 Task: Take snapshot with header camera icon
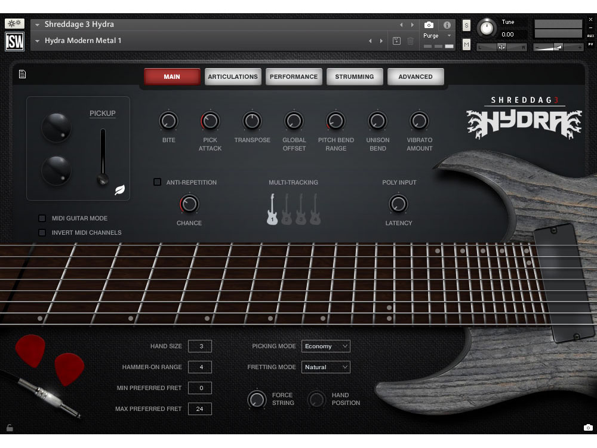(x=429, y=25)
